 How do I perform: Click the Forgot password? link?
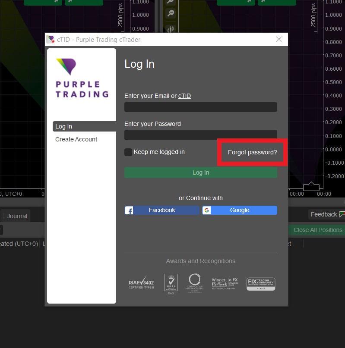tap(253, 152)
